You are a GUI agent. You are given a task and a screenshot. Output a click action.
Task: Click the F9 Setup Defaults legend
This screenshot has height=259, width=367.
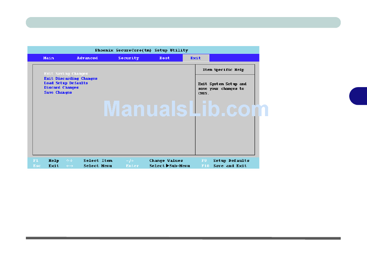[225, 161]
